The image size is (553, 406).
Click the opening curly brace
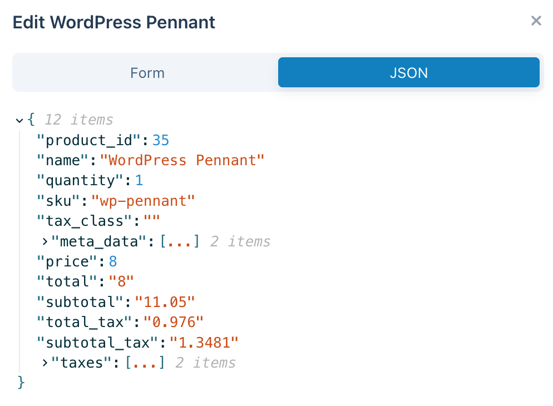tap(31, 120)
